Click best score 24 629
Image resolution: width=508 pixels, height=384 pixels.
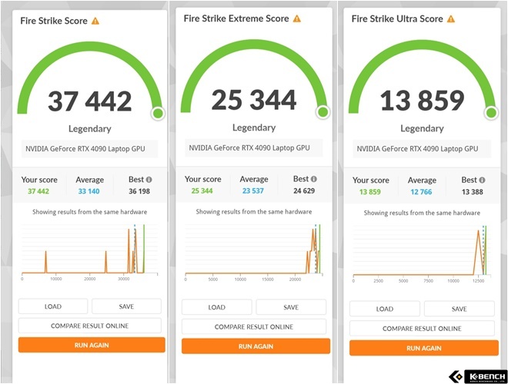(x=304, y=190)
